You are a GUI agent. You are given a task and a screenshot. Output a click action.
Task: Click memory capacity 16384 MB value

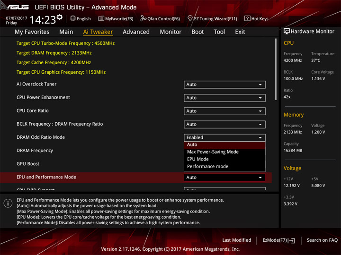point(293,151)
